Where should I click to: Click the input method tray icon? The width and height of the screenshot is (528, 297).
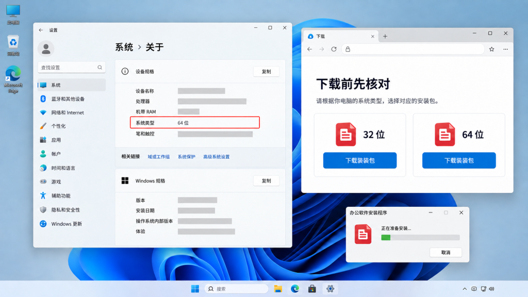click(x=474, y=289)
